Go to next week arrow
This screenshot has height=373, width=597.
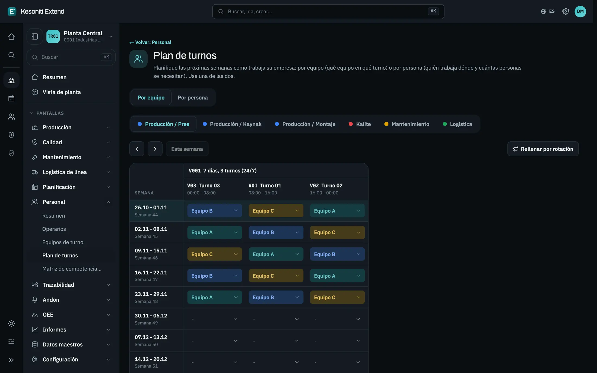[x=155, y=149]
